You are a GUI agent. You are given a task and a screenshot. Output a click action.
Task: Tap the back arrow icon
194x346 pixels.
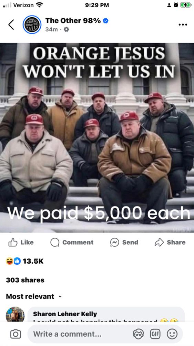11,25
